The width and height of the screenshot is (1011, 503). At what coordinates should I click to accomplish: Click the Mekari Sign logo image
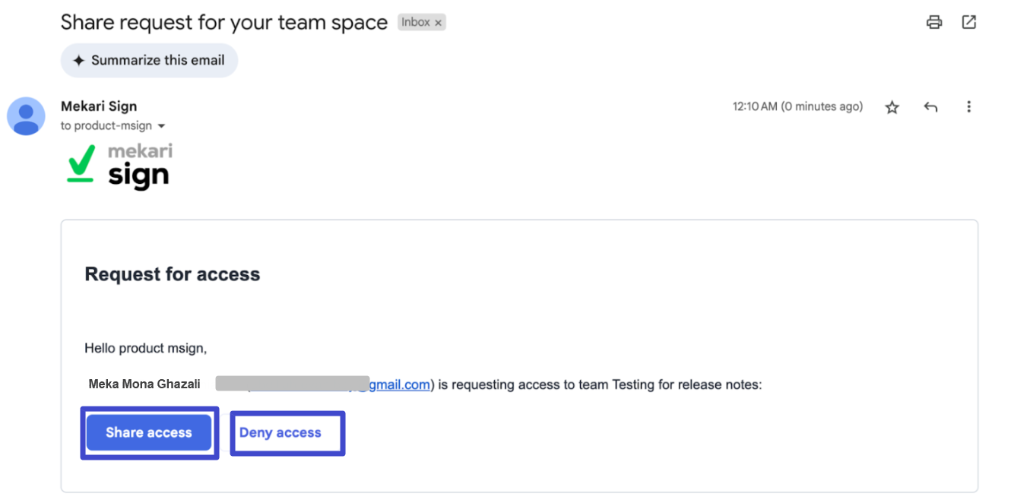119,166
